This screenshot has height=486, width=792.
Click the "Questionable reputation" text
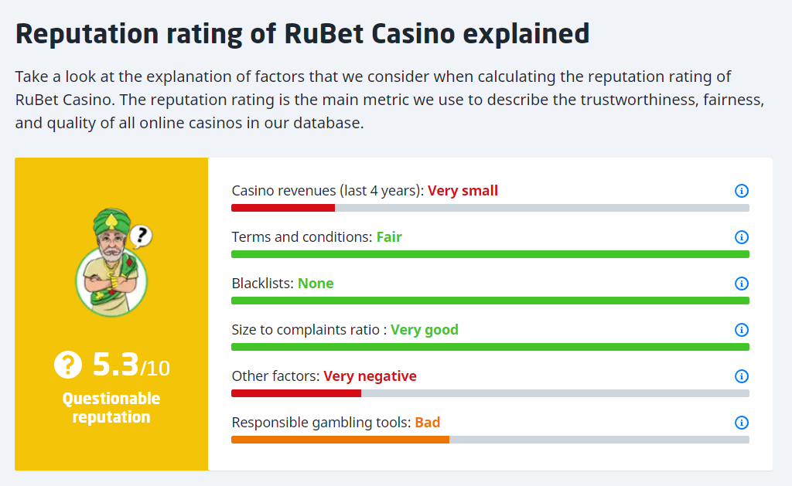click(111, 408)
